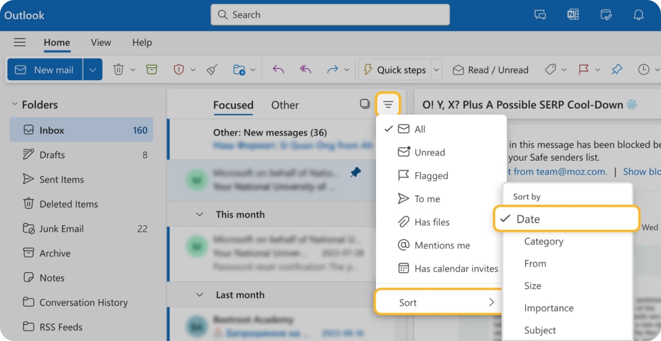
Task: Open the New mail dropdown arrow
Action: click(x=93, y=70)
